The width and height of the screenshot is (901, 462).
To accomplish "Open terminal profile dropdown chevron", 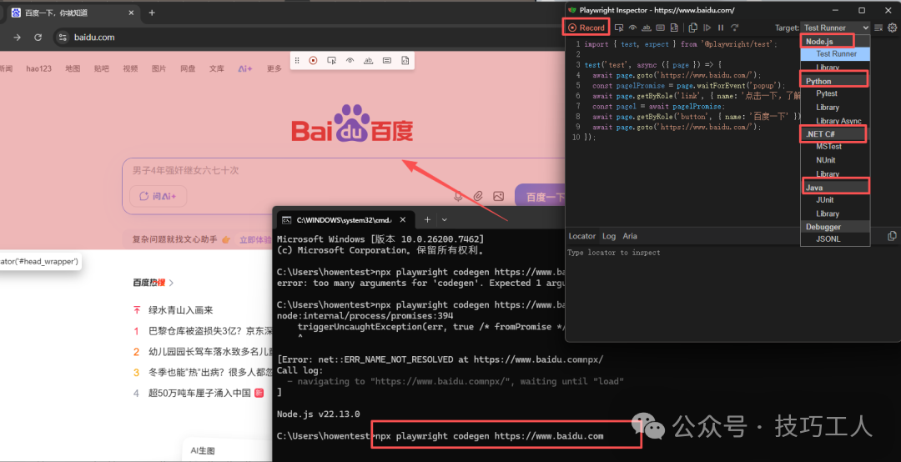I will click(x=444, y=219).
